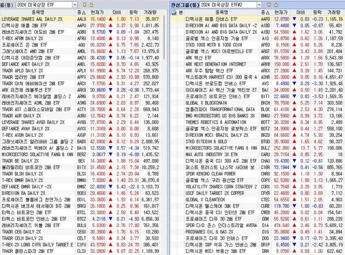
Task: Select ARK 혁신 ETF row
Action: pyautogui.click(x=258, y=58)
